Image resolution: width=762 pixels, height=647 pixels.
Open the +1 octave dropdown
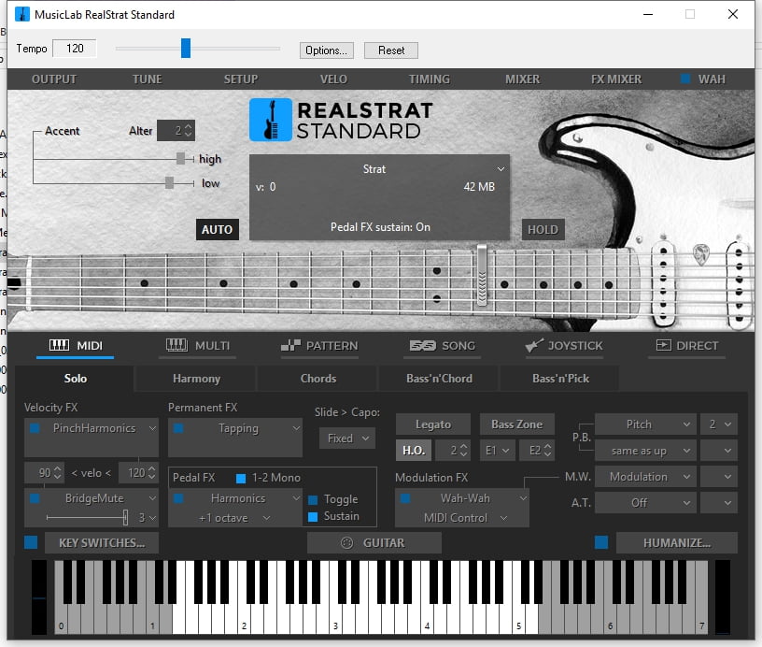pyautogui.click(x=235, y=518)
